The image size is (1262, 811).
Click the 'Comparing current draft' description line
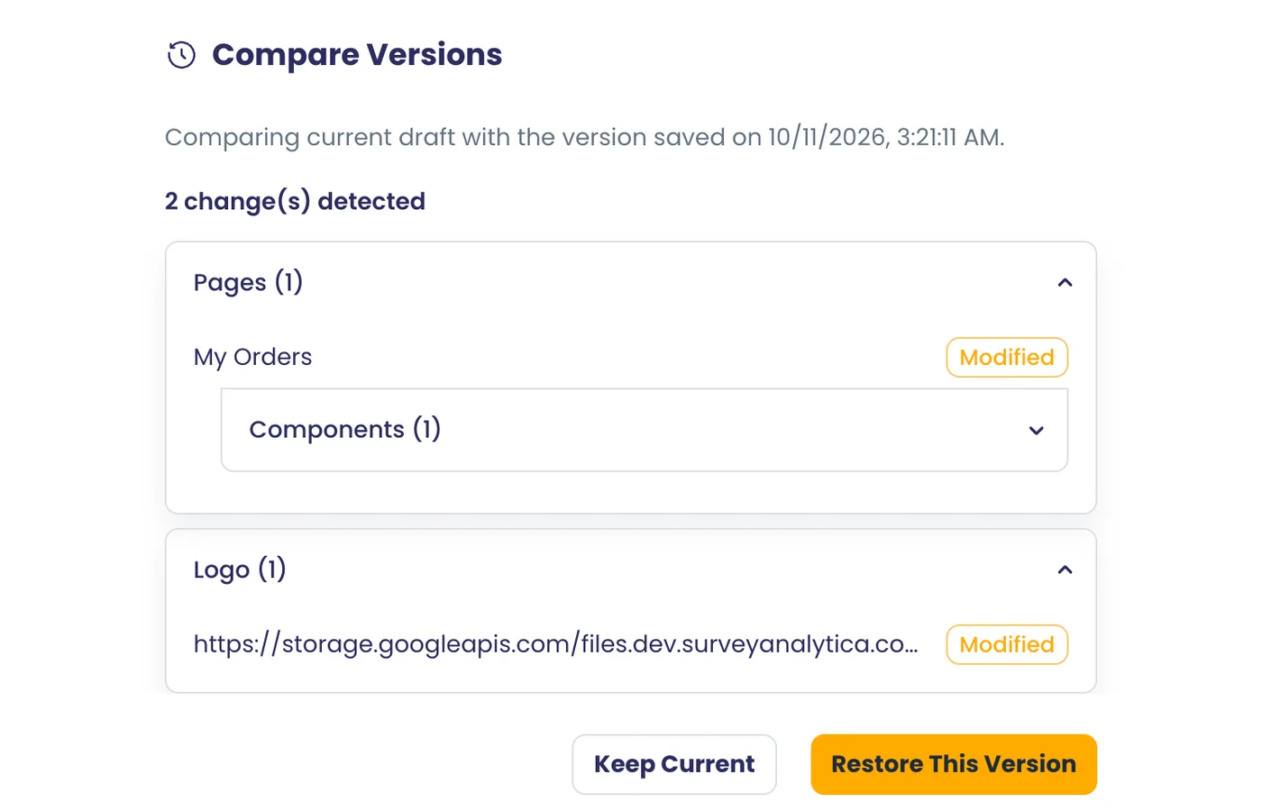coord(585,137)
